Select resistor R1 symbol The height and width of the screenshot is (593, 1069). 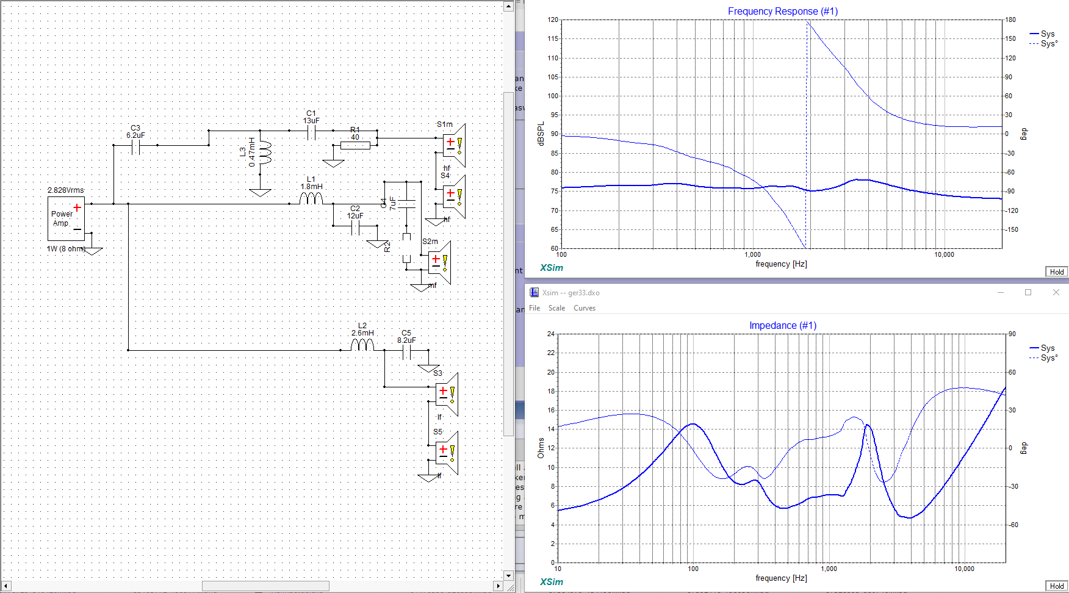click(355, 145)
